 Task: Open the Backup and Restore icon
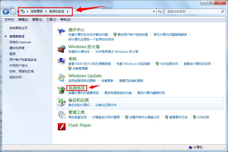62,102
